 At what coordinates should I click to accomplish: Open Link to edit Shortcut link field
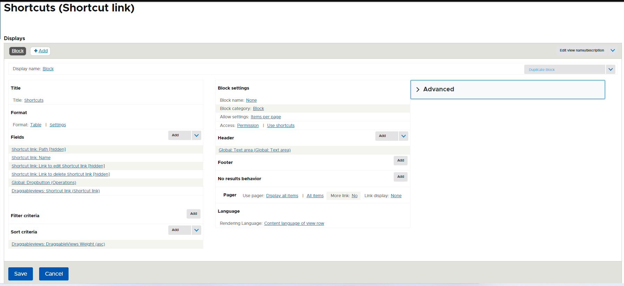click(x=58, y=166)
